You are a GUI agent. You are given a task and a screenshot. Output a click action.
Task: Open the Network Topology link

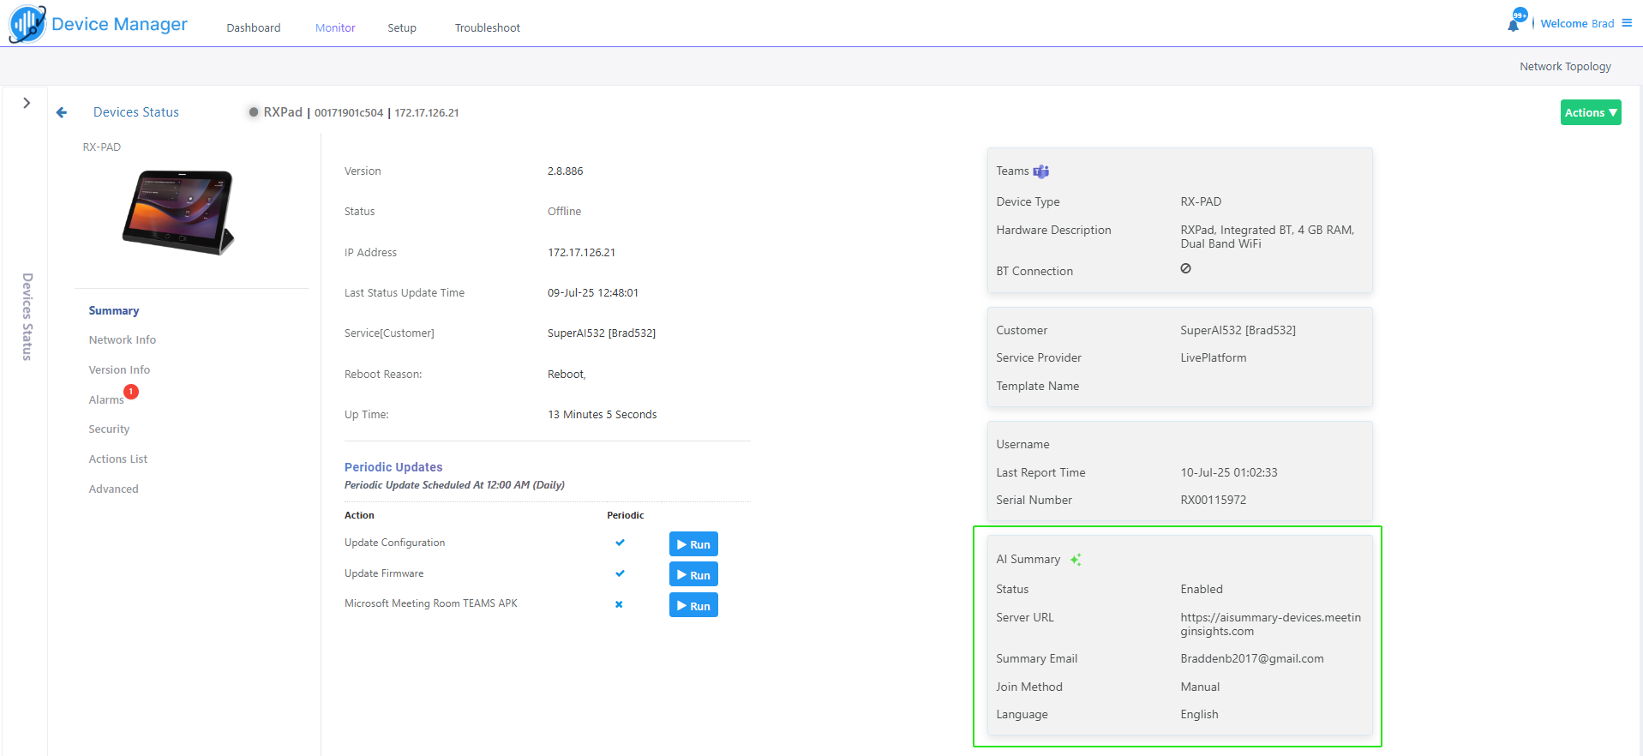(1565, 67)
